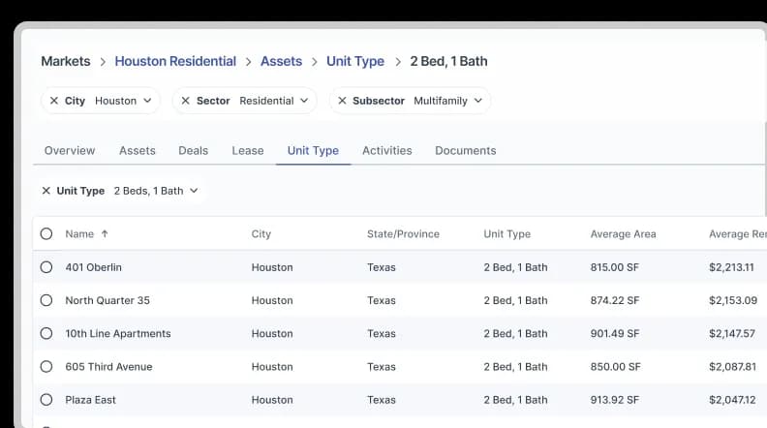Image resolution: width=767 pixels, height=428 pixels.
Task: Click the 874.22 SF area cell
Action: point(615,301)
